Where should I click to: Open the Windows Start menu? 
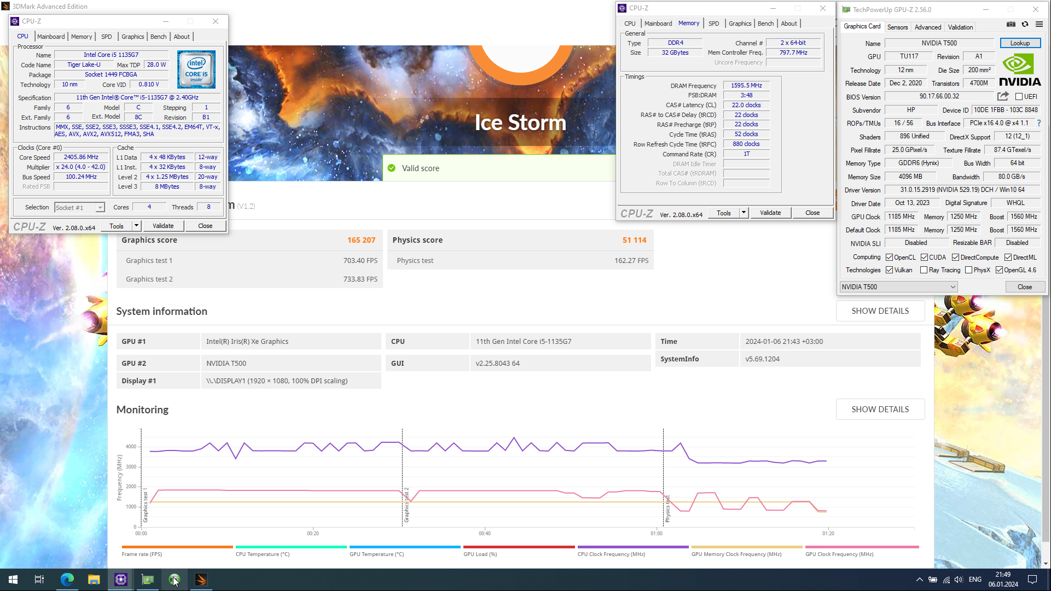coord(13,580)
